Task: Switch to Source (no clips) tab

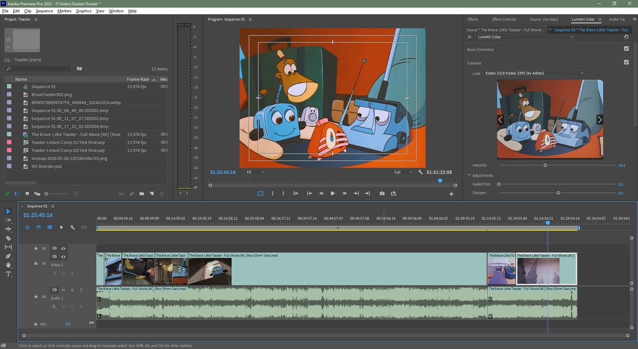Action: point(544,19)
